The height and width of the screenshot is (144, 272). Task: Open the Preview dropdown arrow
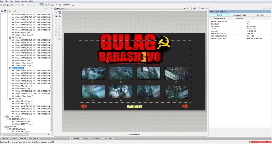(56, 5)
